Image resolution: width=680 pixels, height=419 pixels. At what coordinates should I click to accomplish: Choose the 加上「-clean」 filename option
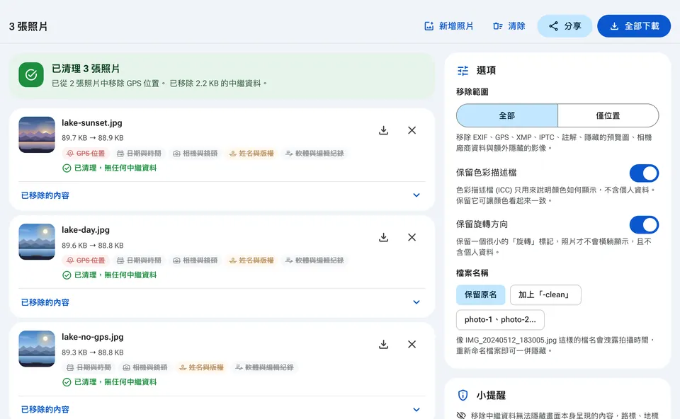point(545,294)
